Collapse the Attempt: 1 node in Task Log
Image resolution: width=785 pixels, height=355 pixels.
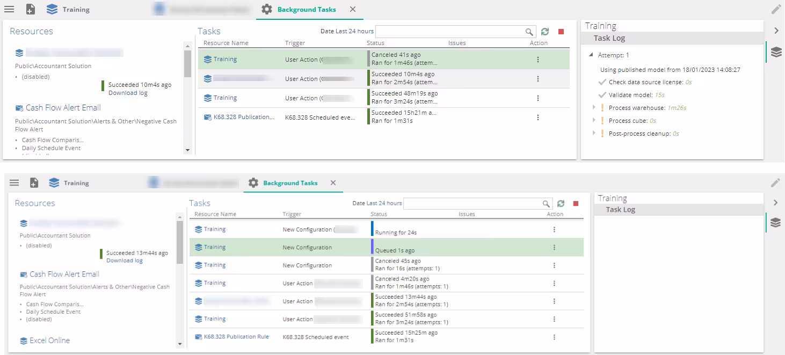point(591,55)
